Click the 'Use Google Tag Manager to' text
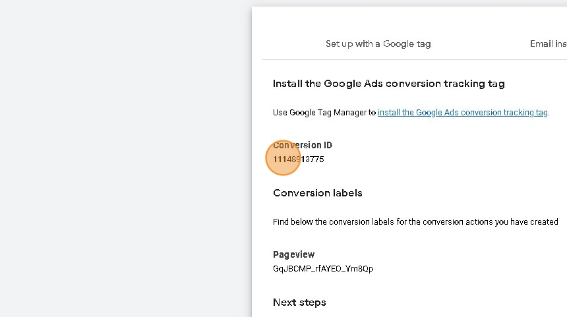 tap(324, 113)
